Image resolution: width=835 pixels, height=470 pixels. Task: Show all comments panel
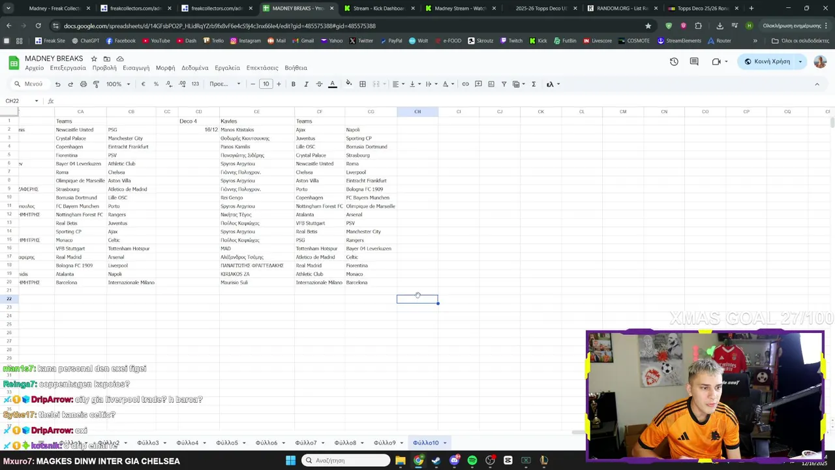(694, 61)
